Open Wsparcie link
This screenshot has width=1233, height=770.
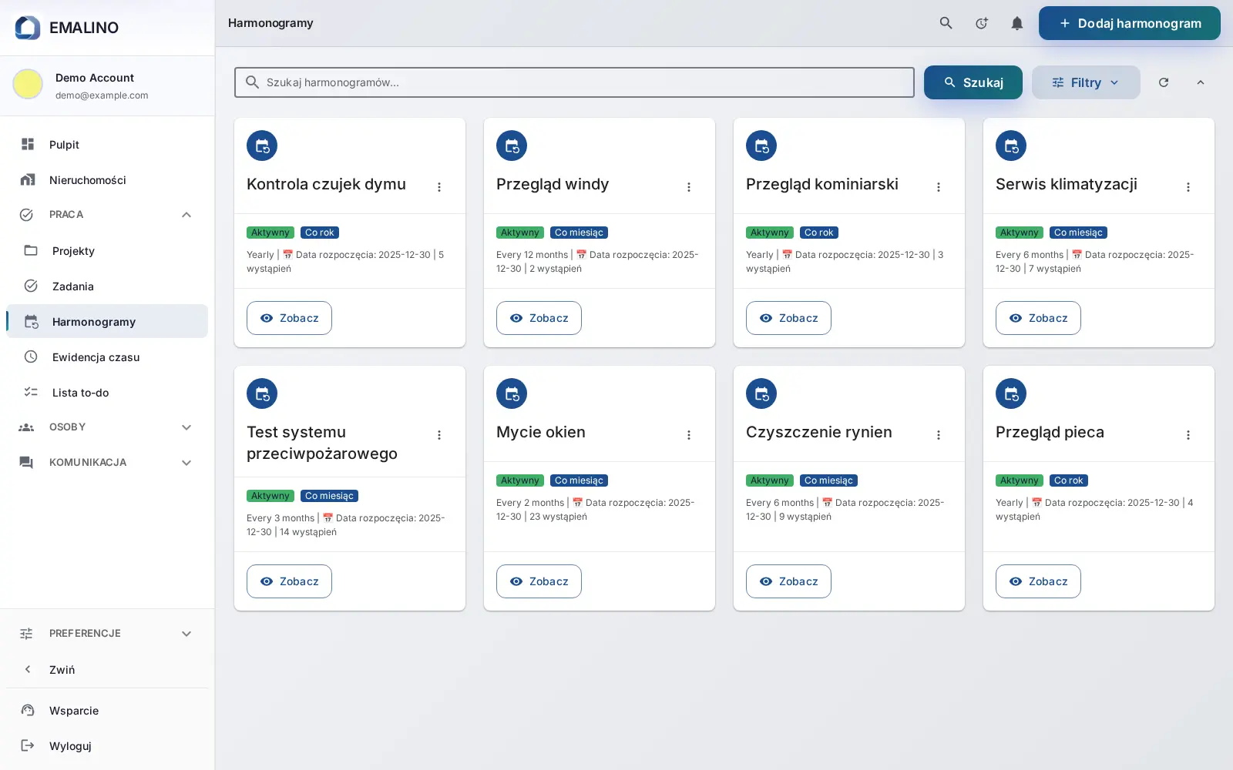pyautogui.click(x=106, y=711)
